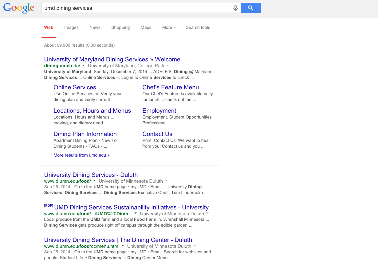
Task: Open University Dining Services - Duluth result
Action: [91, 175]
